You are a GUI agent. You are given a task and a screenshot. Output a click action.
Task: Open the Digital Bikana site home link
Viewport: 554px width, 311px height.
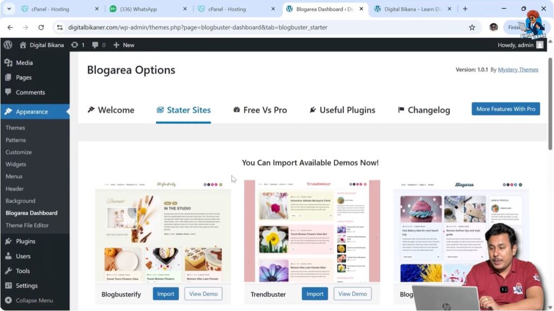click(42, 45)
